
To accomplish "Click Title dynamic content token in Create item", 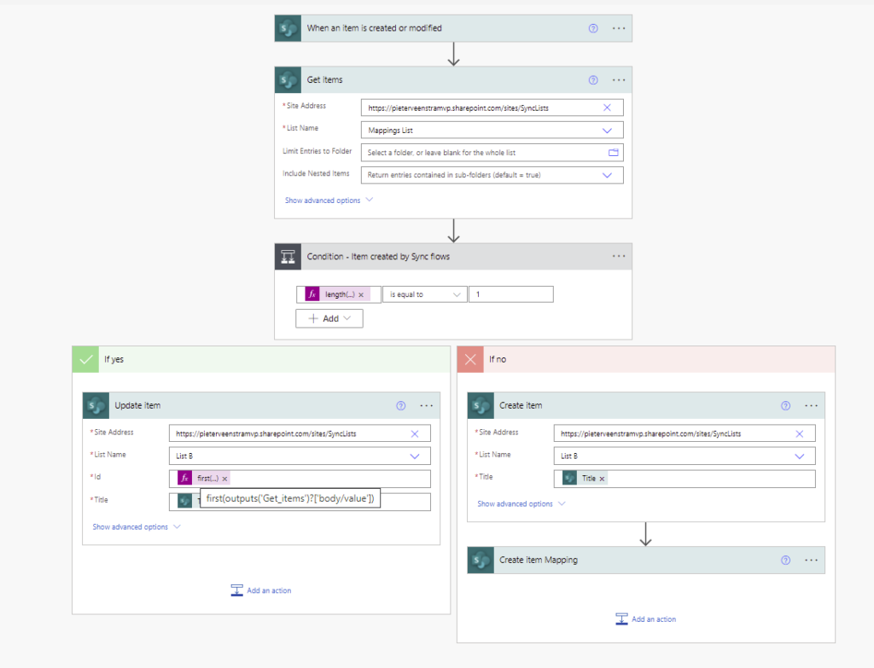I will coord(585,478).
